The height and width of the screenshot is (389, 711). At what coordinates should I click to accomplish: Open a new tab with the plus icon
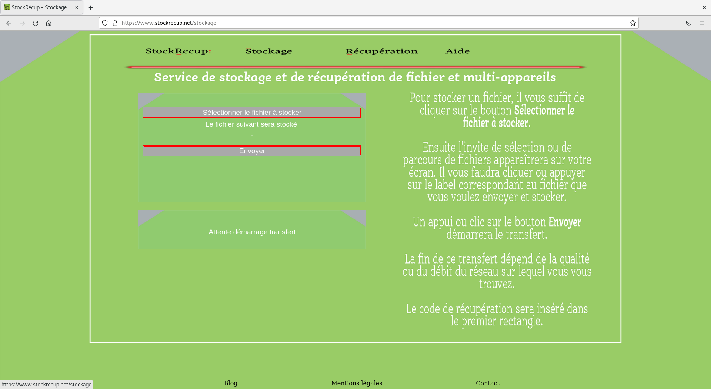click(x=90, y=7)
